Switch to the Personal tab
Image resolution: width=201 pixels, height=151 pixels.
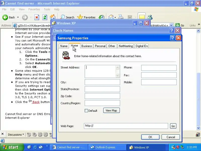100,46
